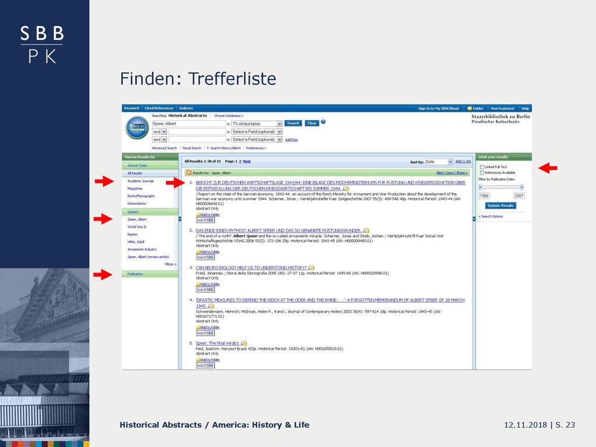This screenshot has height=447, width=596.
Task: Open the Help menu item
Action: tap(525, 108)
